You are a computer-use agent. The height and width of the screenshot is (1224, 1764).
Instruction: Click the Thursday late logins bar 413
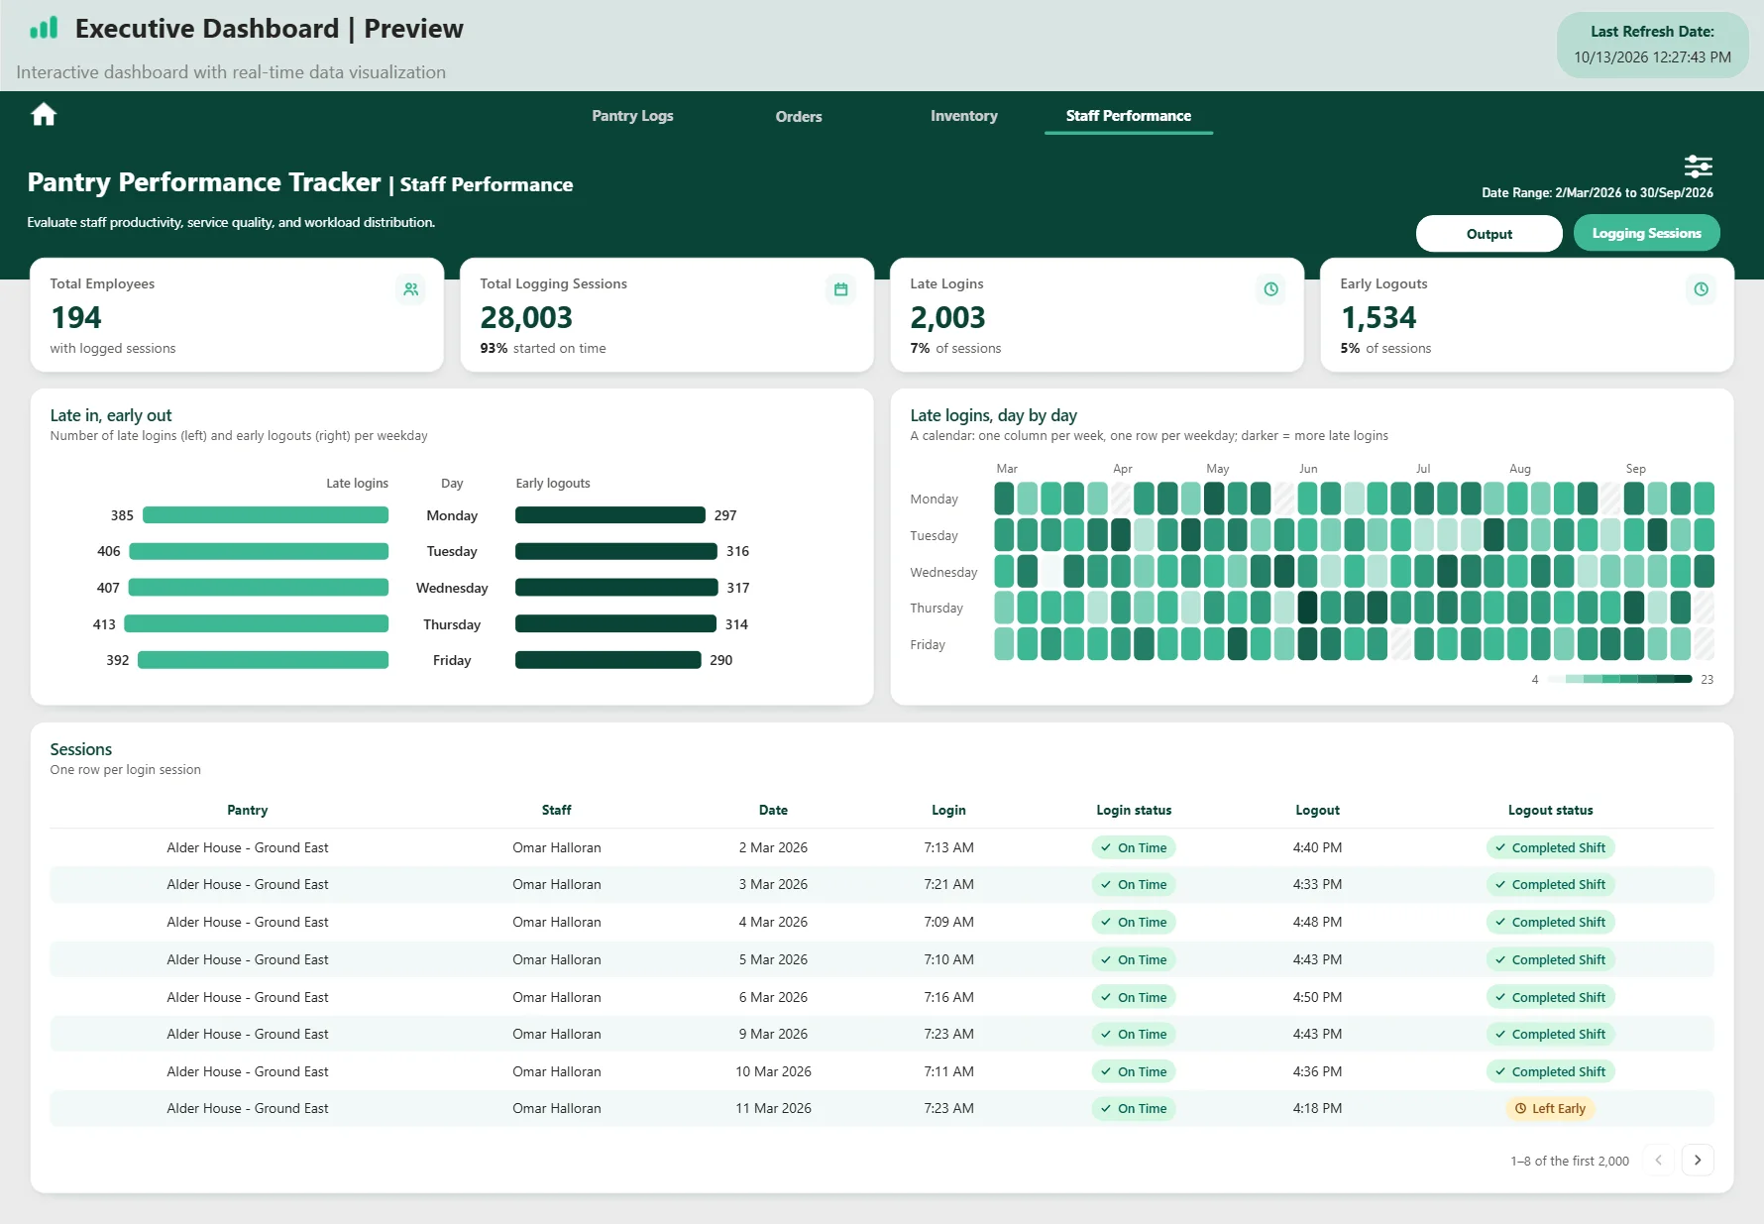(256, 624)
